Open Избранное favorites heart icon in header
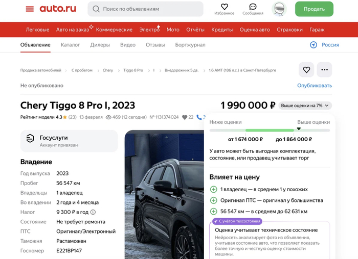The height and width of the screenshot is (259, 358). pos(224,7)
